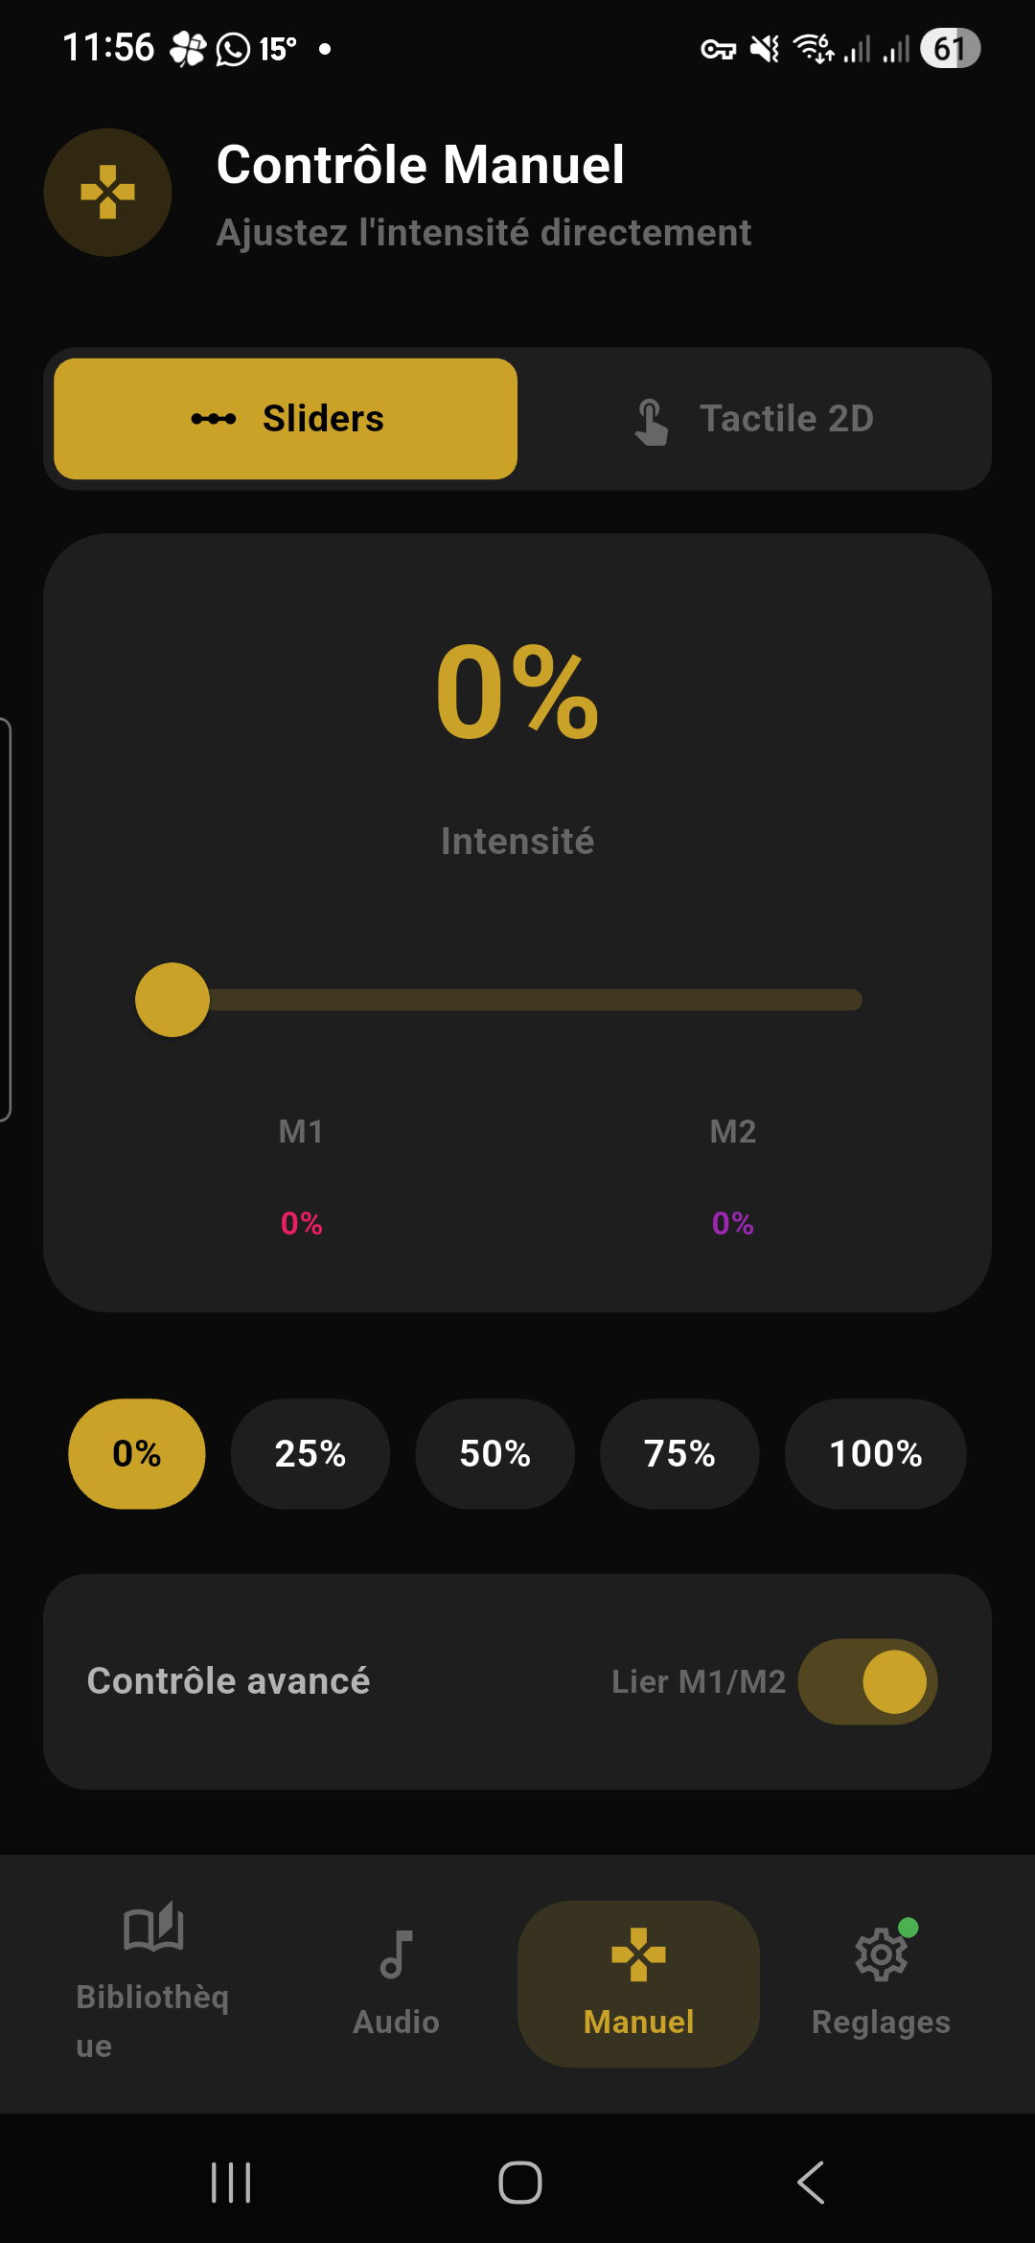1035x2243 pixels.
Task: Set intensity to 25% preset
Action: pos(310,1454)
